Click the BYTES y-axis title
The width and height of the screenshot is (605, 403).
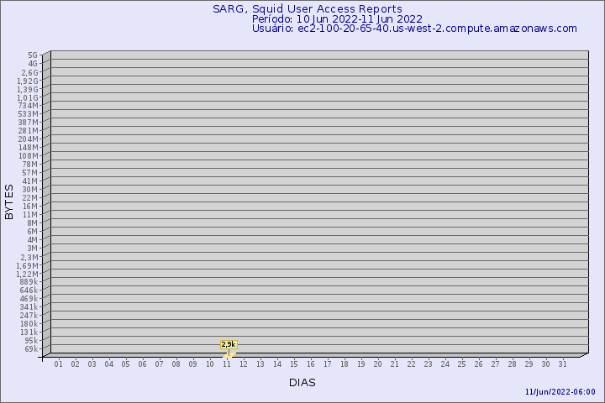tap(9, 202)
